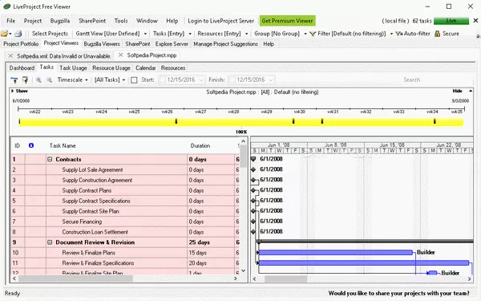Click the zoom out magnifier icon
The width and height of the screenshot is (481, 301).
[x=49, y=79]
